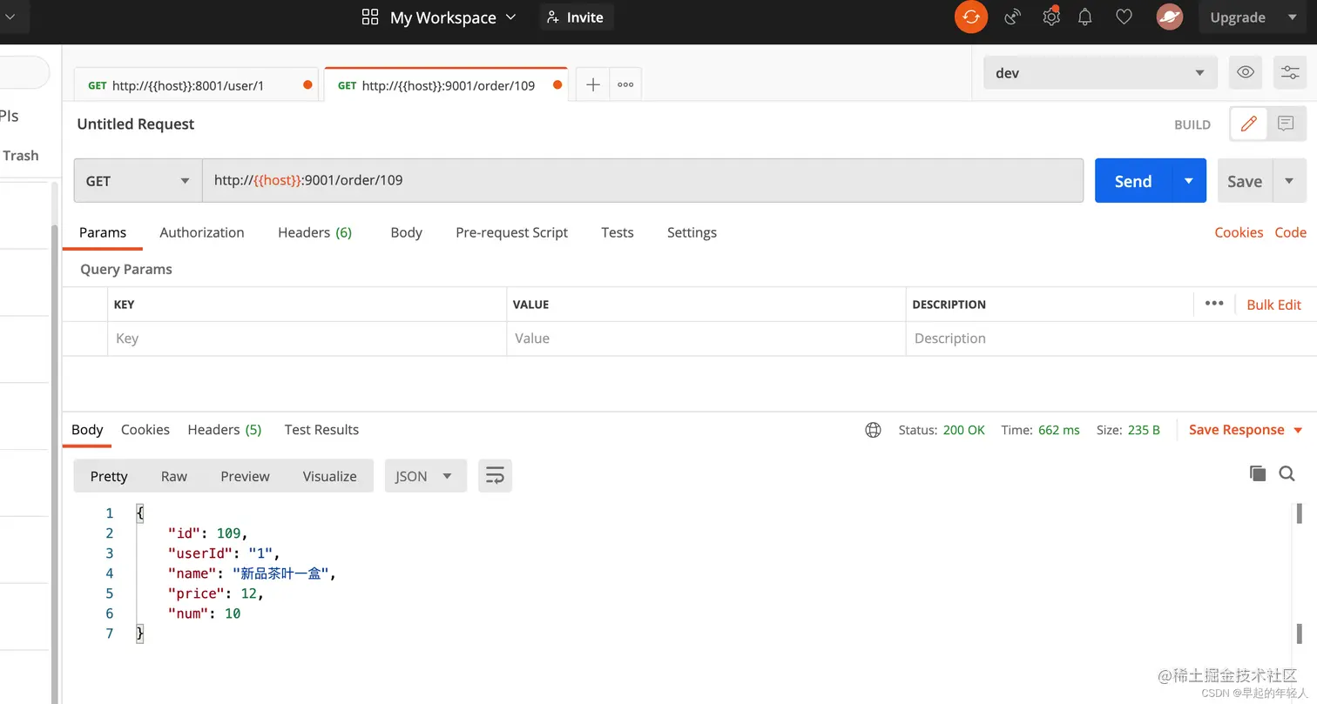1317x704 pixels.
Task: Click the Invite button
Action: click(x=577, y=17)
